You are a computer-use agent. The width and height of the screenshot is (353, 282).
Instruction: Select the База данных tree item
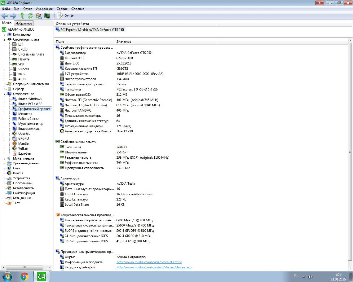click(22, 198)
